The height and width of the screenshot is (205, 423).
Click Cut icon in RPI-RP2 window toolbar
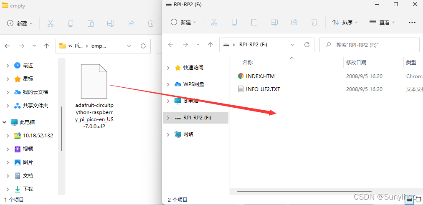tap(214, 23)
